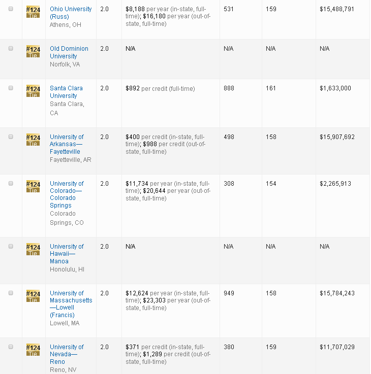Check the University of Nevada—Reno checkbox

coord(11,347)
